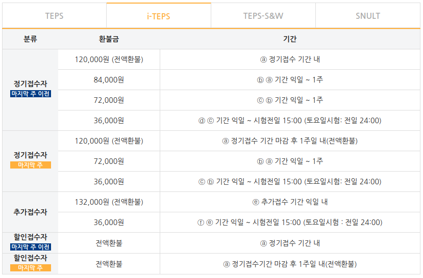423x278 pixels.
Task: Click ⓐ 정기접수기간 마감 후 1주일 내 in last row
Action: pos(290,264)
